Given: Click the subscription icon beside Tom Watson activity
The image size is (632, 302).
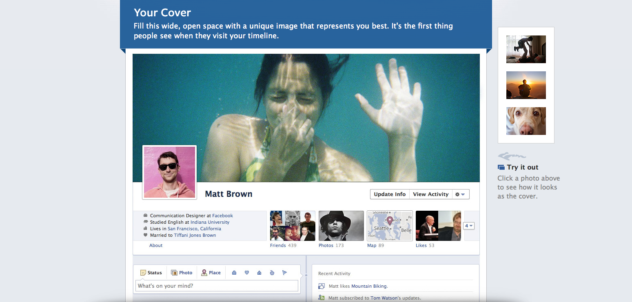Looking at the screenshot, I should [x=322, y=298].
